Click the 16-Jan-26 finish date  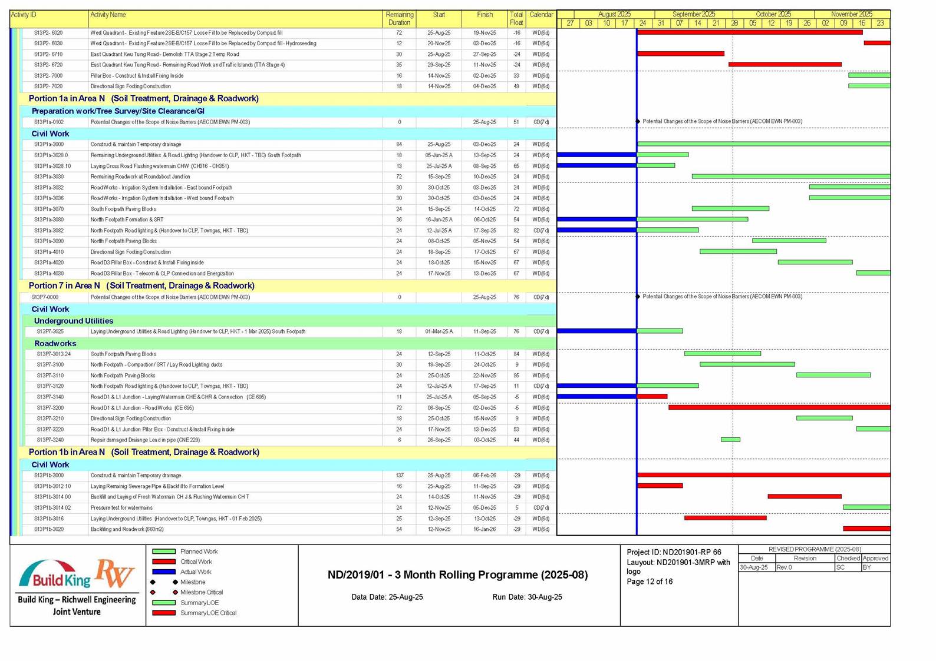pos(485,529)
